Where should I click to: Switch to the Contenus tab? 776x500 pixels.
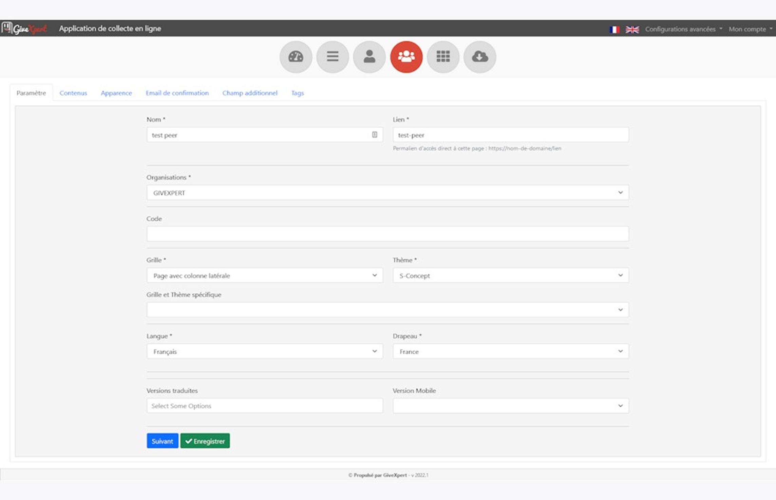pyautogui.click(x=73, y=93)
